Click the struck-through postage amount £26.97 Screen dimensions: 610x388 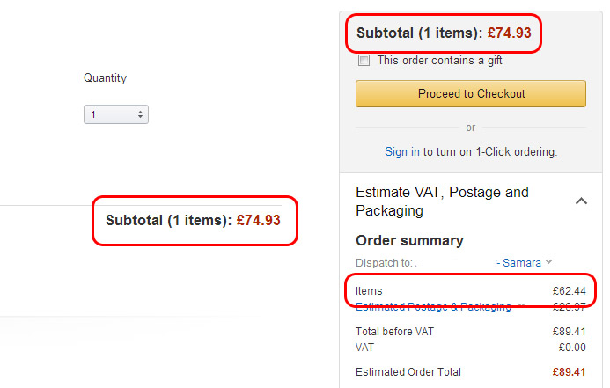point(569,307)
